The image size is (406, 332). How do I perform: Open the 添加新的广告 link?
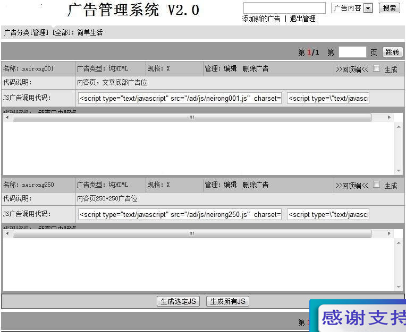pyautogui.click(x=261, y=19)
